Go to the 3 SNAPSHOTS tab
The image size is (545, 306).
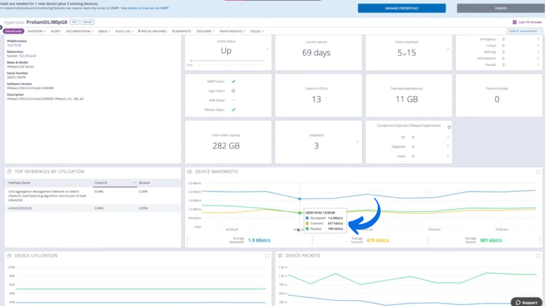point(181,31)
